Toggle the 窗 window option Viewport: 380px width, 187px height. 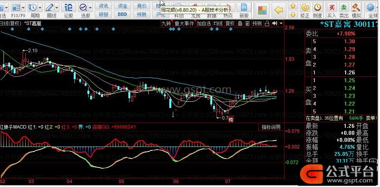pos(247,23)
